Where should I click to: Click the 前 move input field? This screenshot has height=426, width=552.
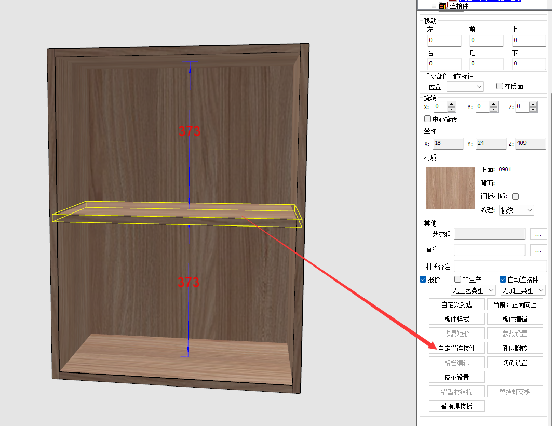486,41
